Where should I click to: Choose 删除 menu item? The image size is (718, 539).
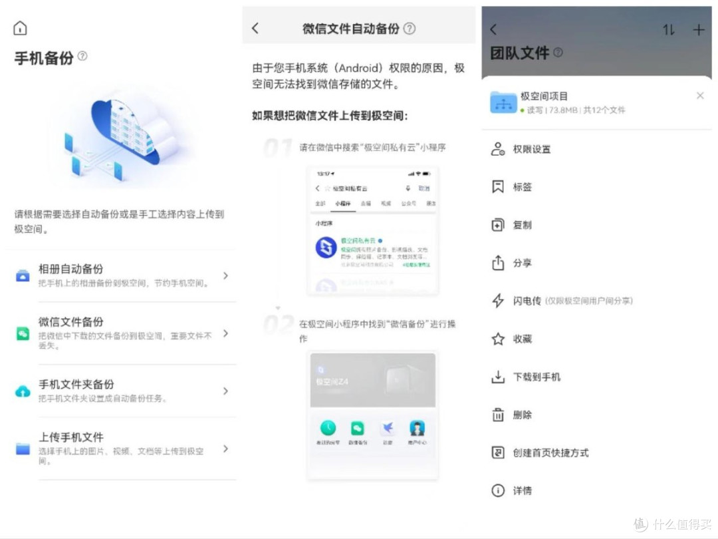pyautogui.click(x=596, y=415)
